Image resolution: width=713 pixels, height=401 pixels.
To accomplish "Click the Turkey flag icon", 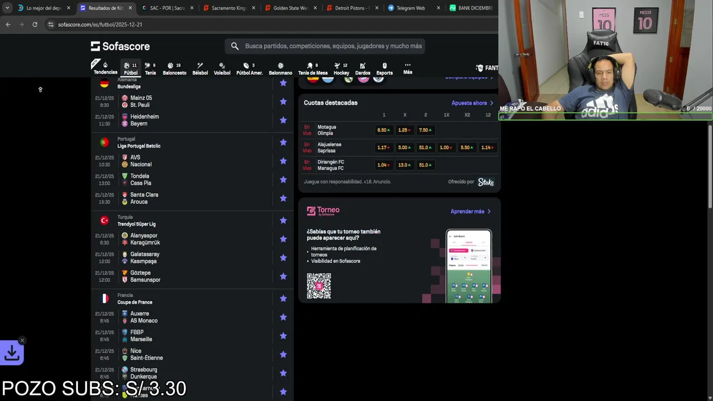I will pyautogui.click(x=104, y=221).
